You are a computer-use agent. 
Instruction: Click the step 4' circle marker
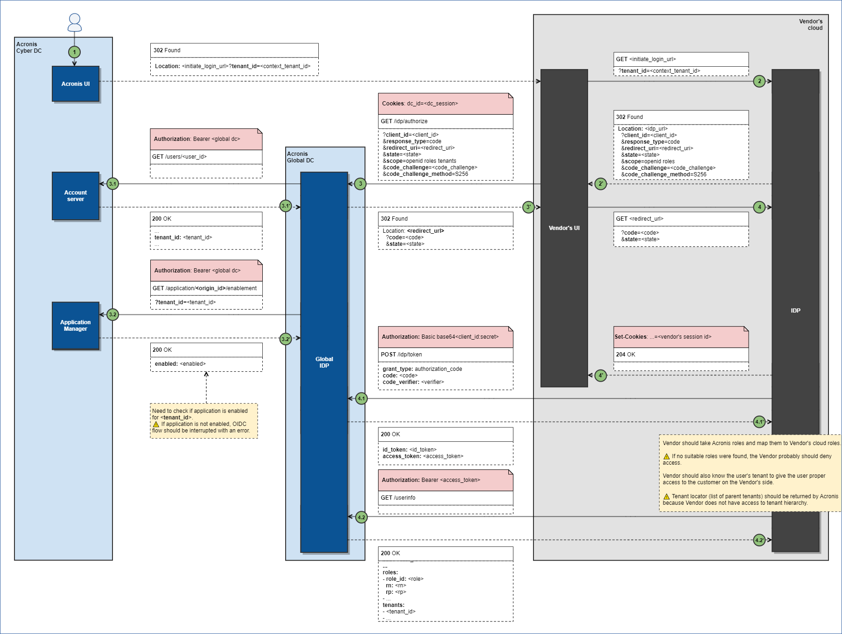(x=601, y=375)
